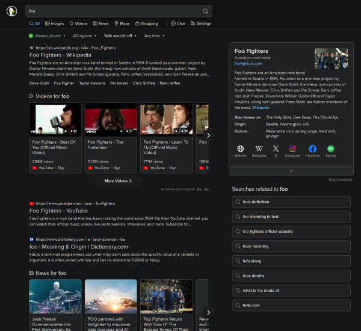Open the News tab
This screenshot has width=361, height=331.
pyautogui.click(x=100, y=23)
